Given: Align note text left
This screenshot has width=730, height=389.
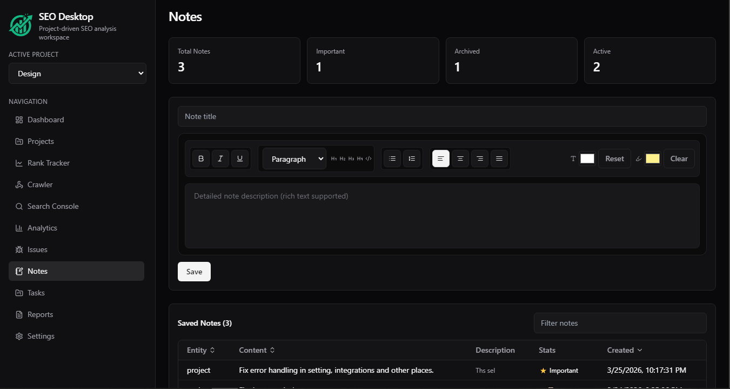Looking at the screenshot, I should (441, 159).
